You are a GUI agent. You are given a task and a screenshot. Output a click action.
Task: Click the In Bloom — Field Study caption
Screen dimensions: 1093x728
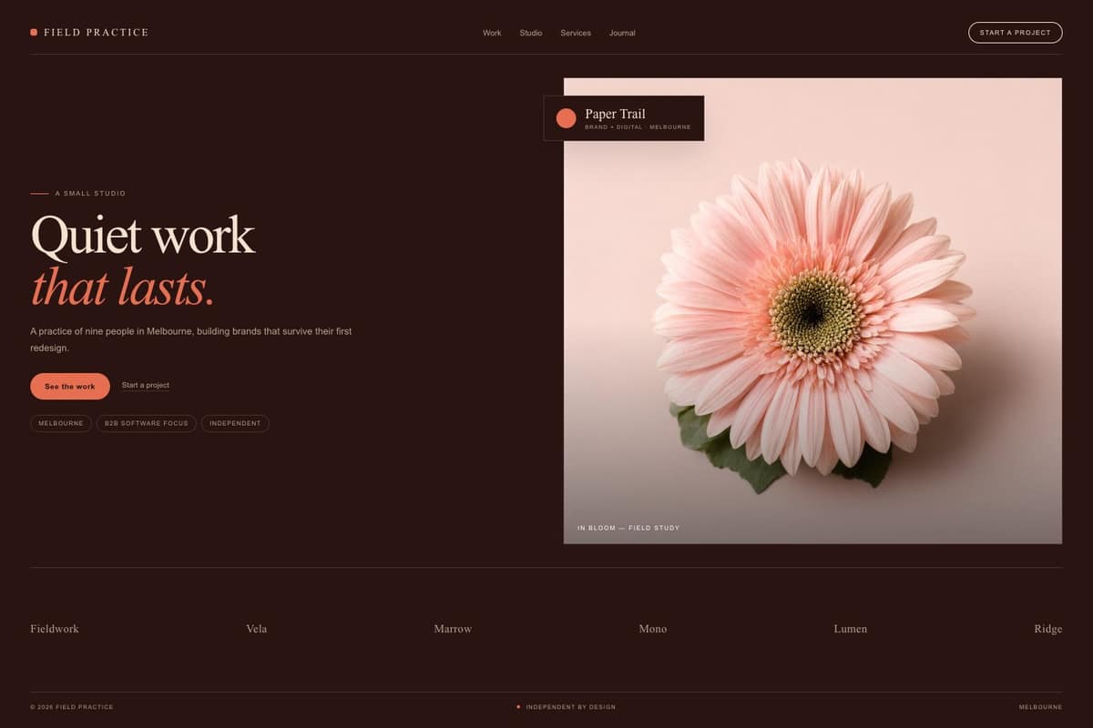[628, 528]
